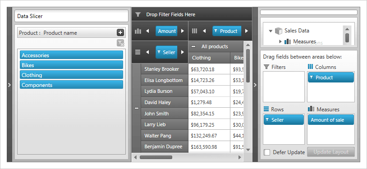The image size is (367, 169).
Task: Click the grid scroll down arrow
Action: pos(248,150)
